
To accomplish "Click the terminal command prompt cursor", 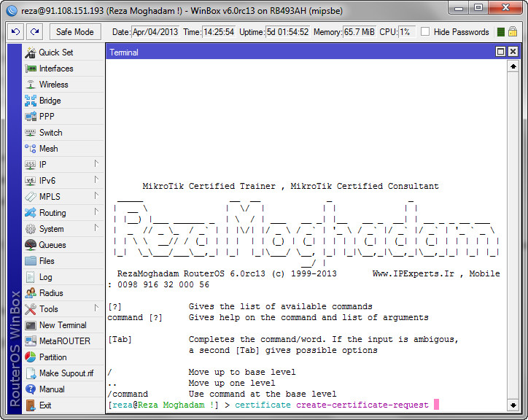I will click(x=436, y=405).
